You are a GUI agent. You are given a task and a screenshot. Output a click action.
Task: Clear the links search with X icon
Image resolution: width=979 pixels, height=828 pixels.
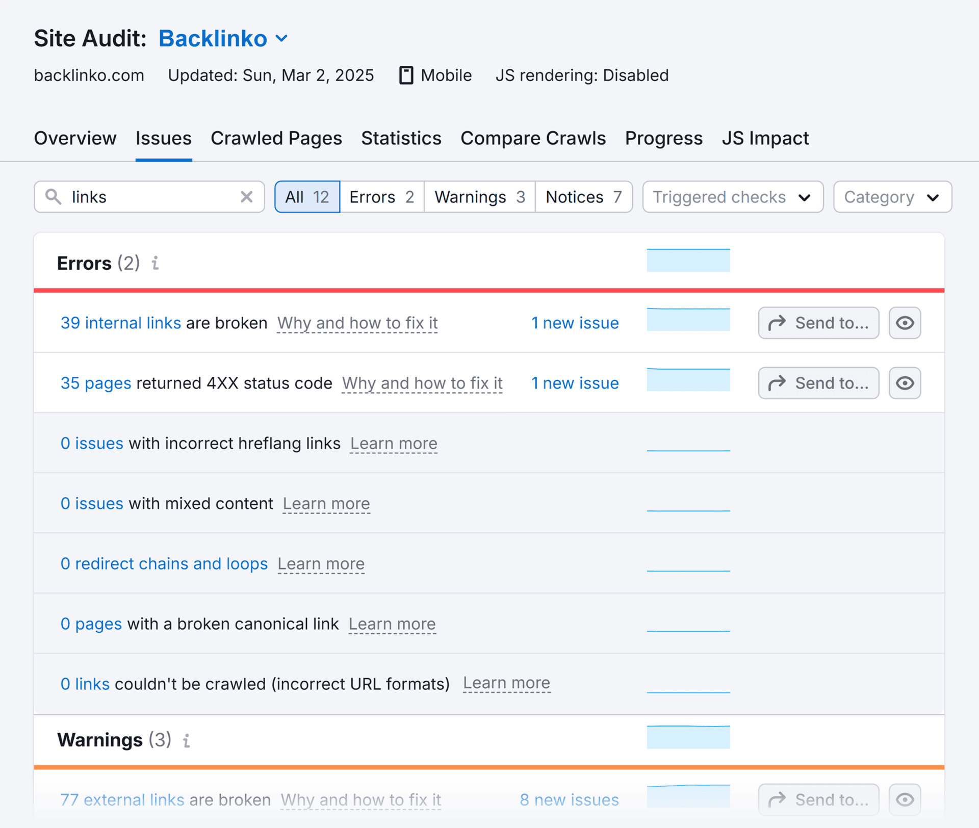coord(246,197)
